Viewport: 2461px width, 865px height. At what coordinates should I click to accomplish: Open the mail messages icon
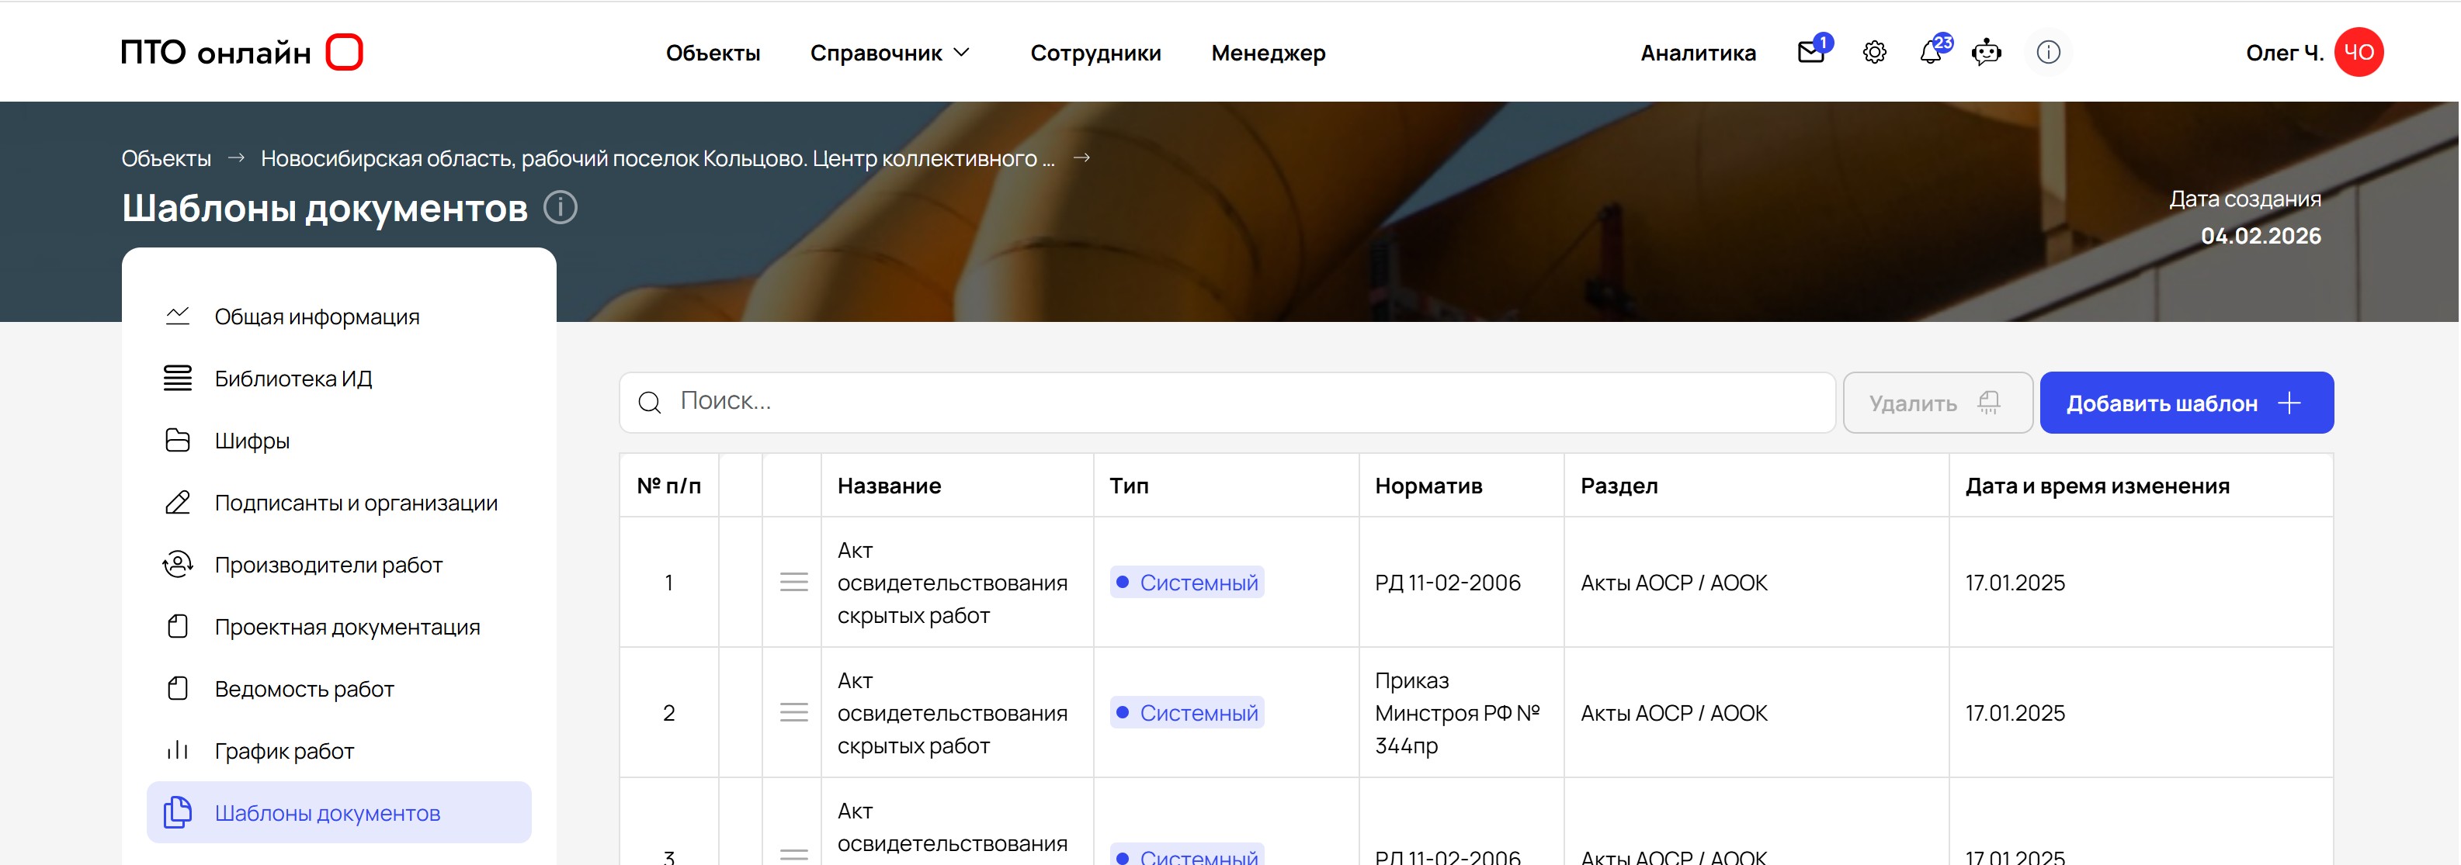pyautogui.click(x=1811, y=53)
